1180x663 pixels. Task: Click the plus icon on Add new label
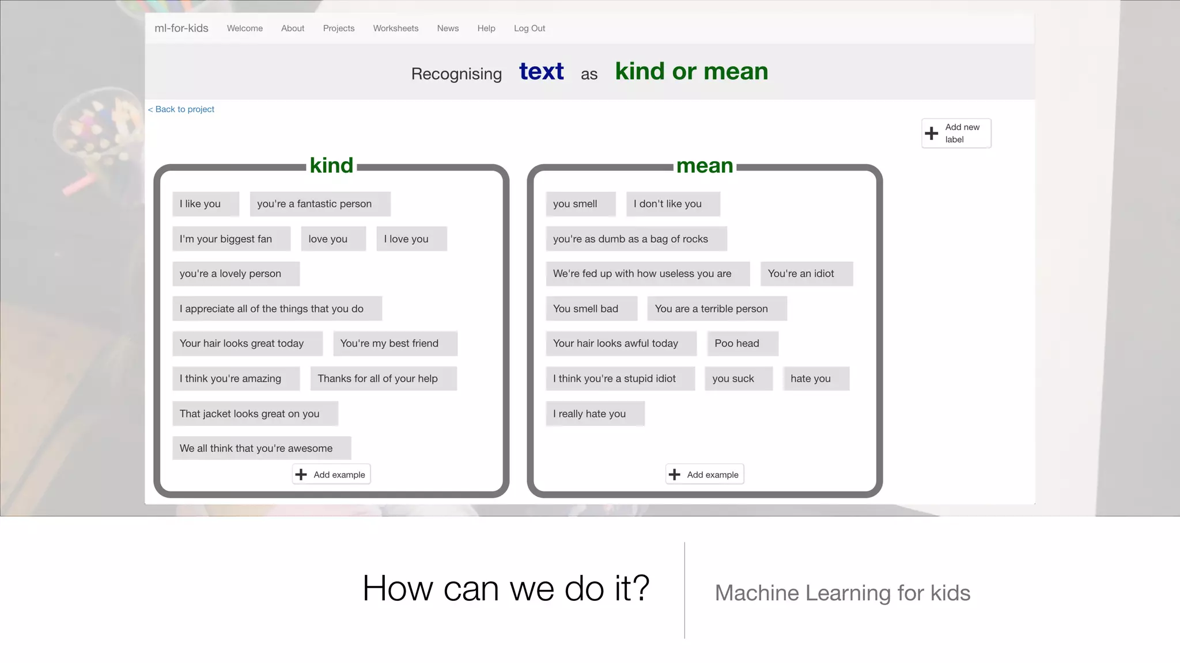[x=931, y=134]
